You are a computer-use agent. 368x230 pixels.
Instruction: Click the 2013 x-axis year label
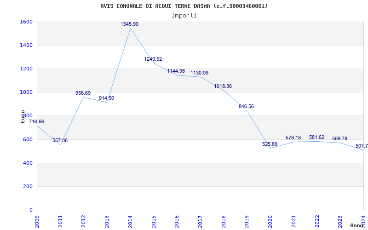pyautogui.click(x=107, y=221)
